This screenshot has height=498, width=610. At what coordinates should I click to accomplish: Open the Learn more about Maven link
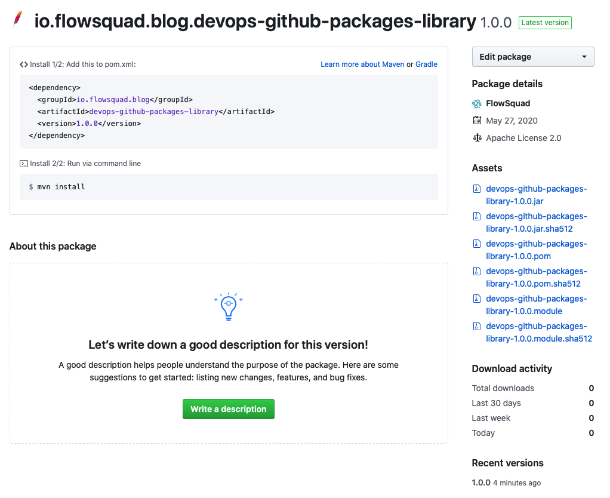[362, 64]
